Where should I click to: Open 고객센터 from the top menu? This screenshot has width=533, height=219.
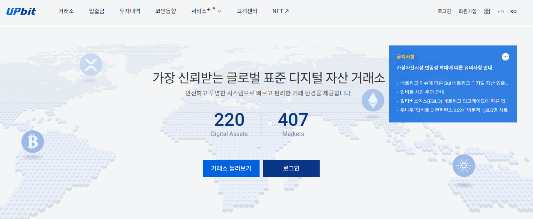point(246,11)
